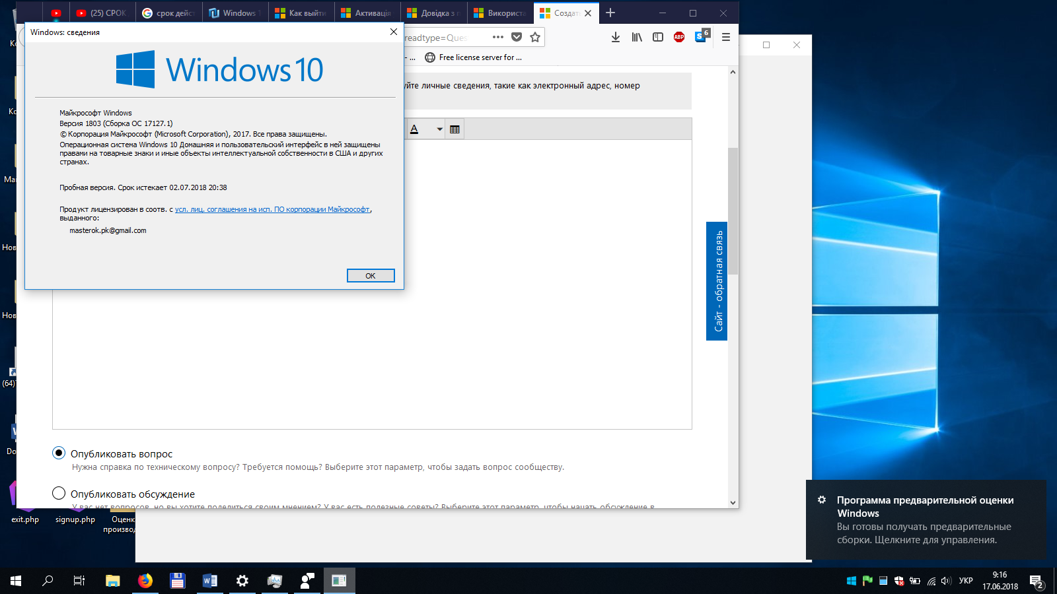Open Firefox downloads arrow
1057x594 pixels.
tap(616, 37)
